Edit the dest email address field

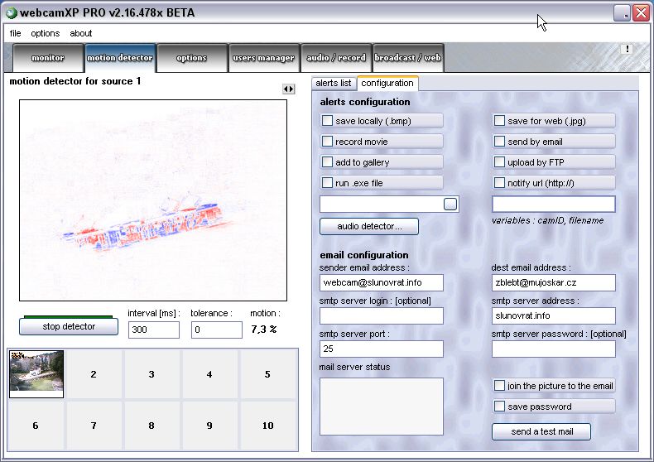(x=554, y=282)
